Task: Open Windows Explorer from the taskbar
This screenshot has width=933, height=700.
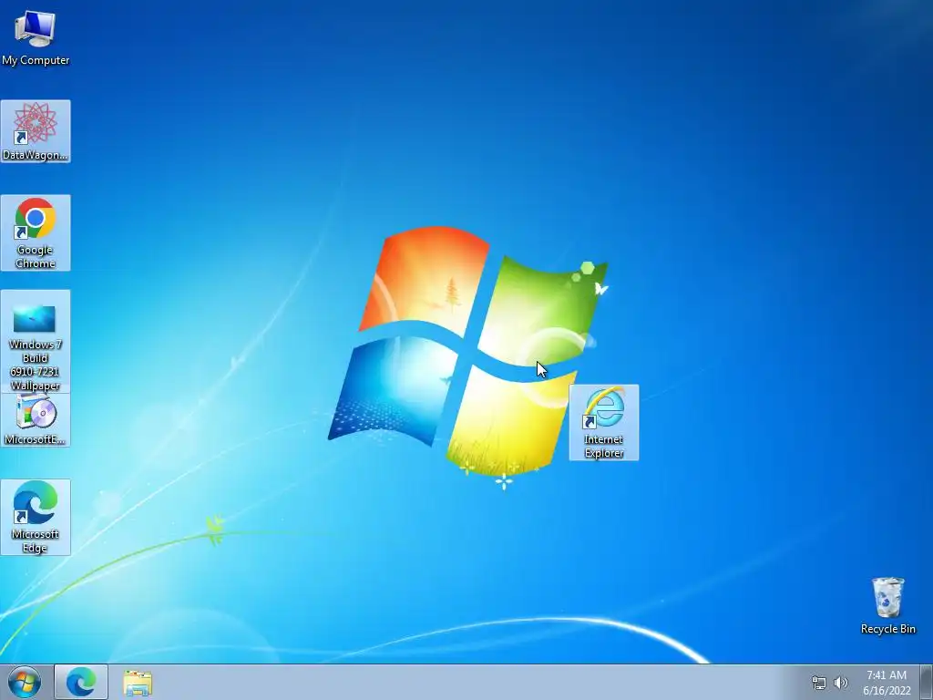Action: [x=138, y=683]
